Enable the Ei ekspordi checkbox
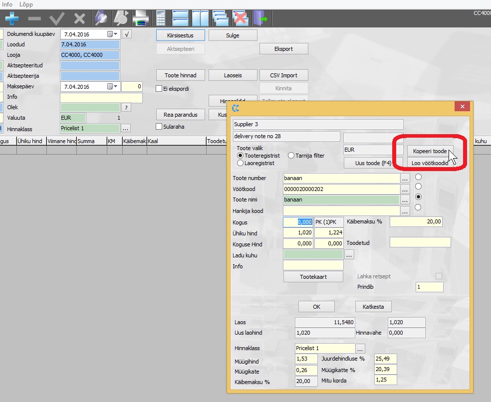 pos(159,89)
